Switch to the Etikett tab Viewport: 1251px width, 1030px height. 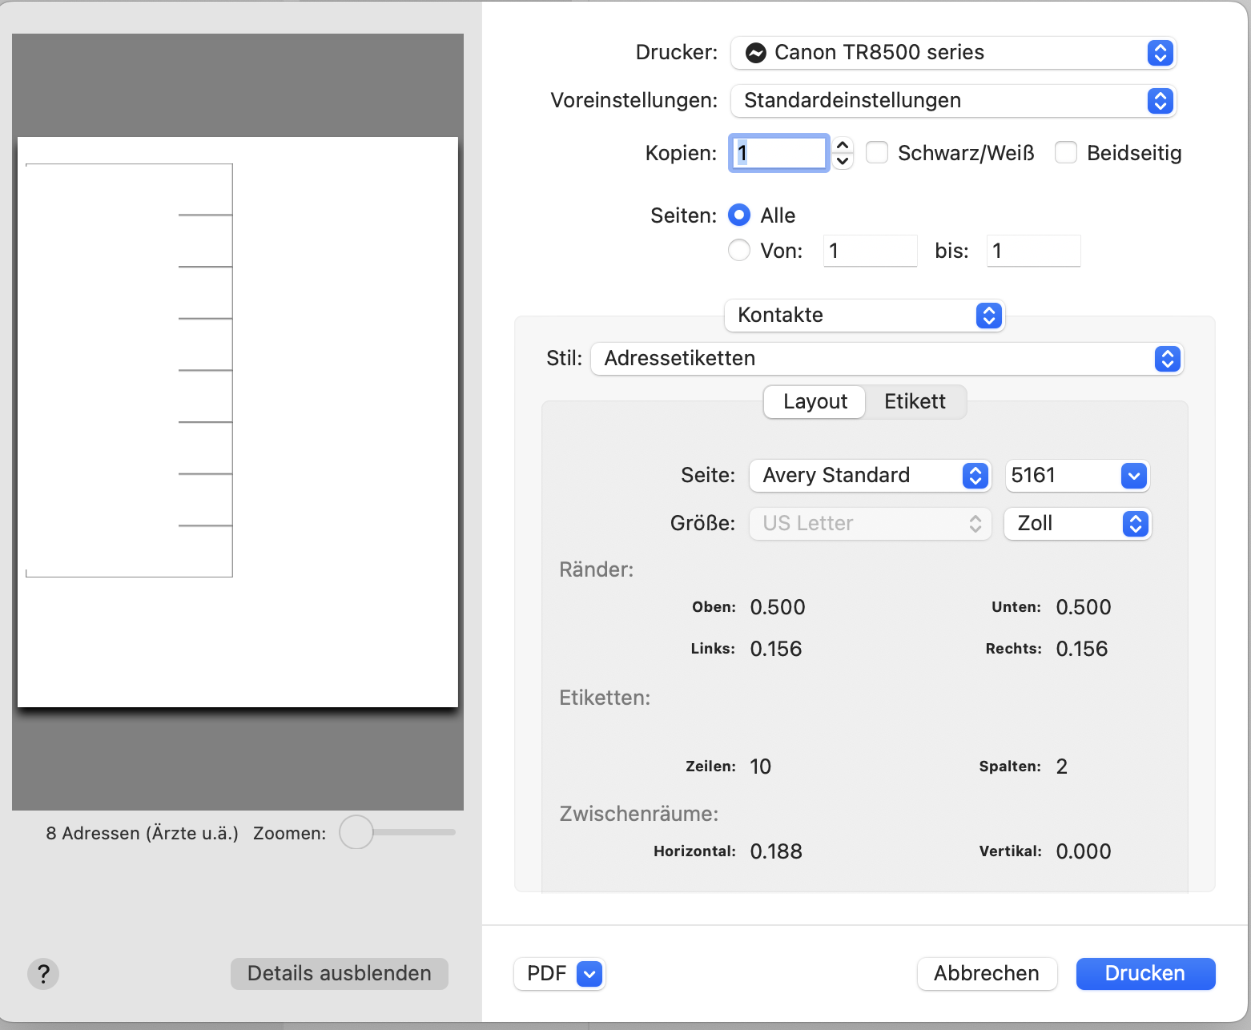[915, 401]
